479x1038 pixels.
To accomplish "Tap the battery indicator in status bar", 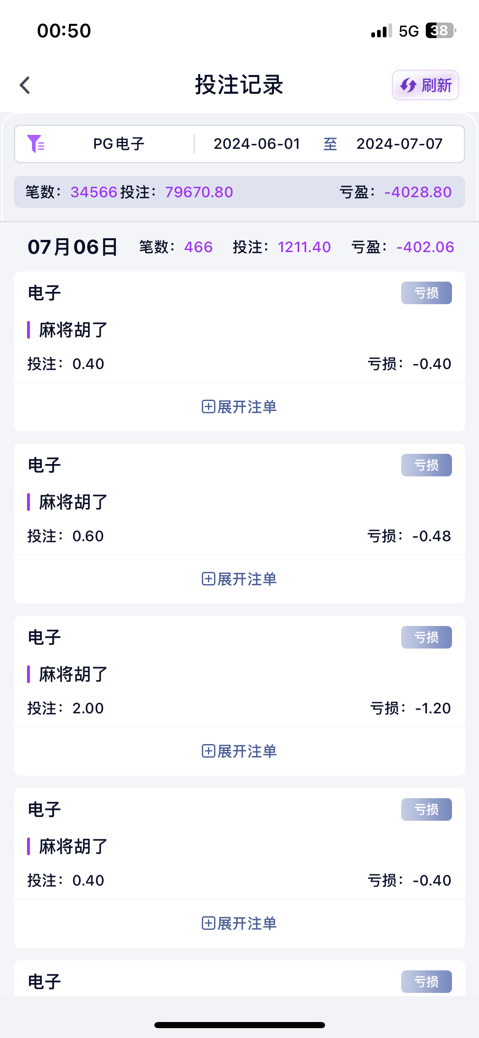I will (x=441, y=31).
